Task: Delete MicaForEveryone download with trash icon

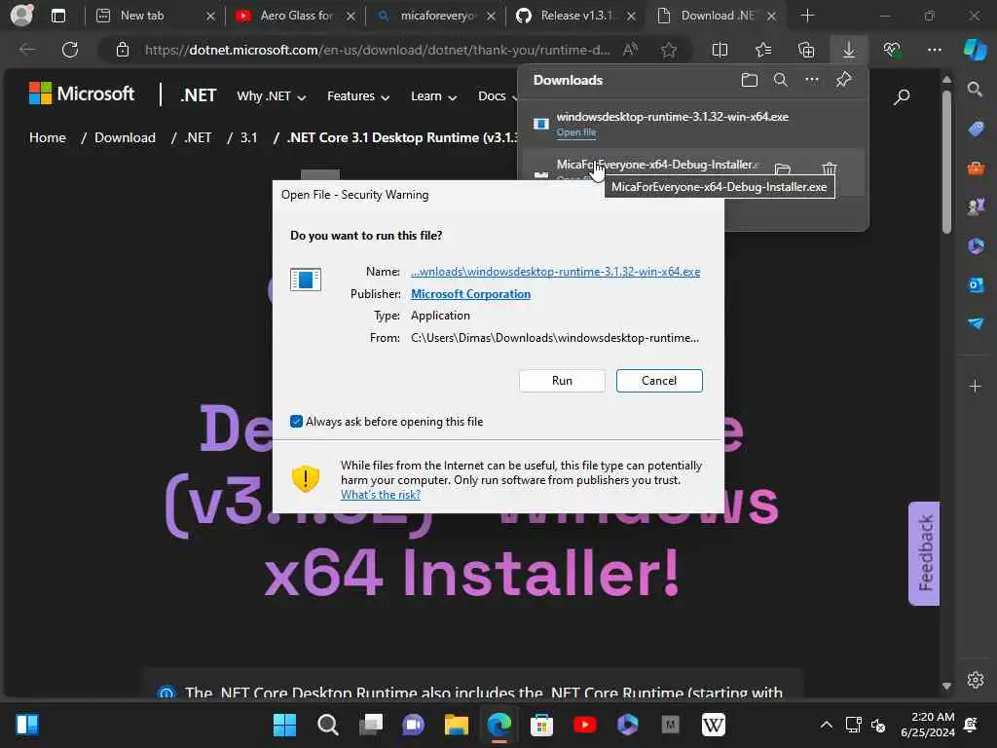Action: tap(830, 168)
